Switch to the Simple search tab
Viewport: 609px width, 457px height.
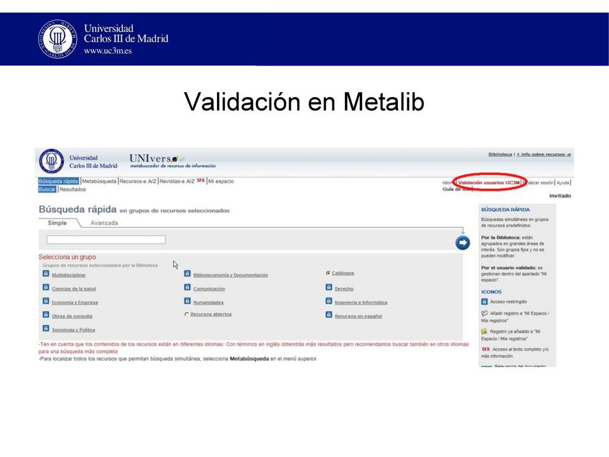click(57, 223)
